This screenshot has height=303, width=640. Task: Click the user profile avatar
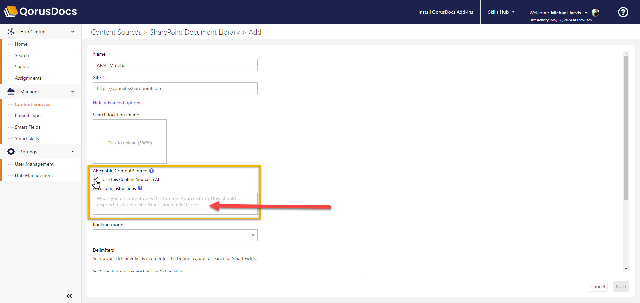click(x=596, y=13)
